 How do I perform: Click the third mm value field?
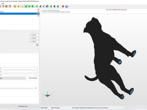35,42
